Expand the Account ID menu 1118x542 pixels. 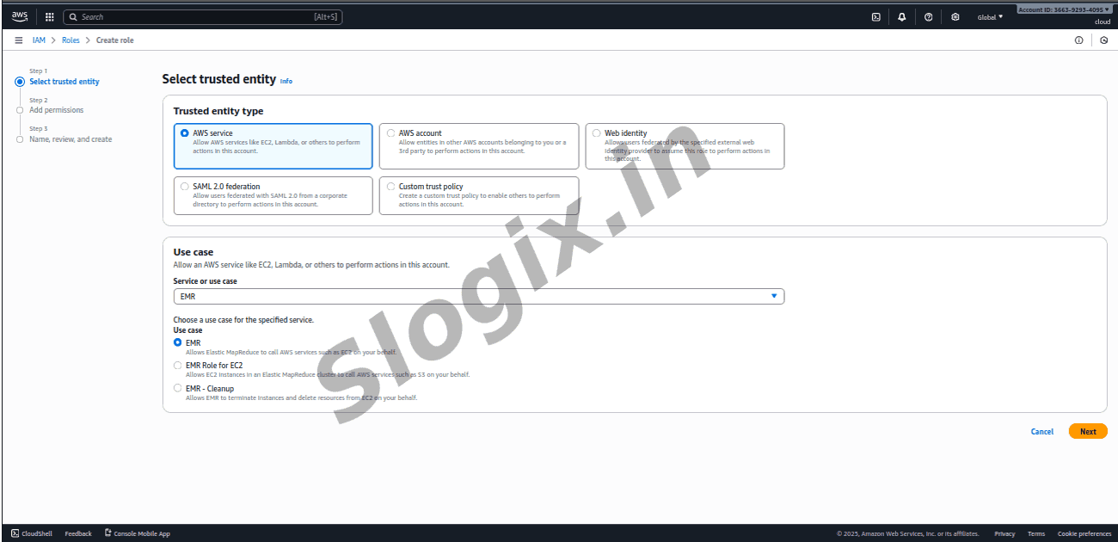click(x=1064, y=9)
